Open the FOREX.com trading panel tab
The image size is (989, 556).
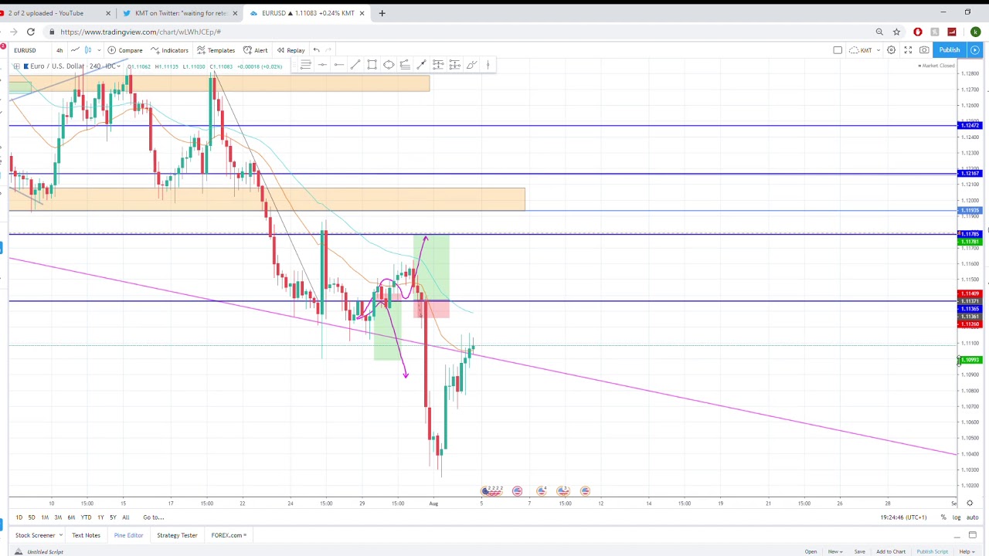(x=229, y=535)
